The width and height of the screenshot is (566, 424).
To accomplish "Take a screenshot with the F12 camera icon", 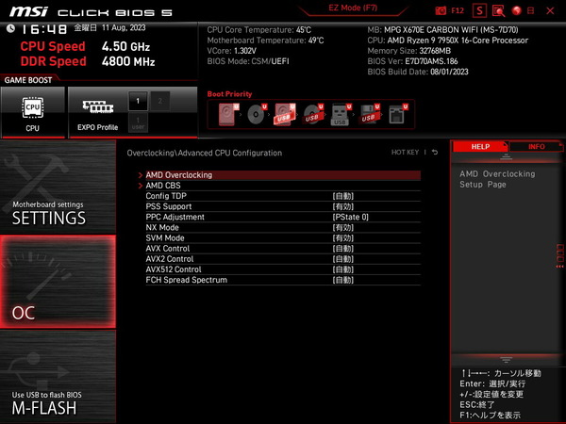I will (x=441, y=10).
